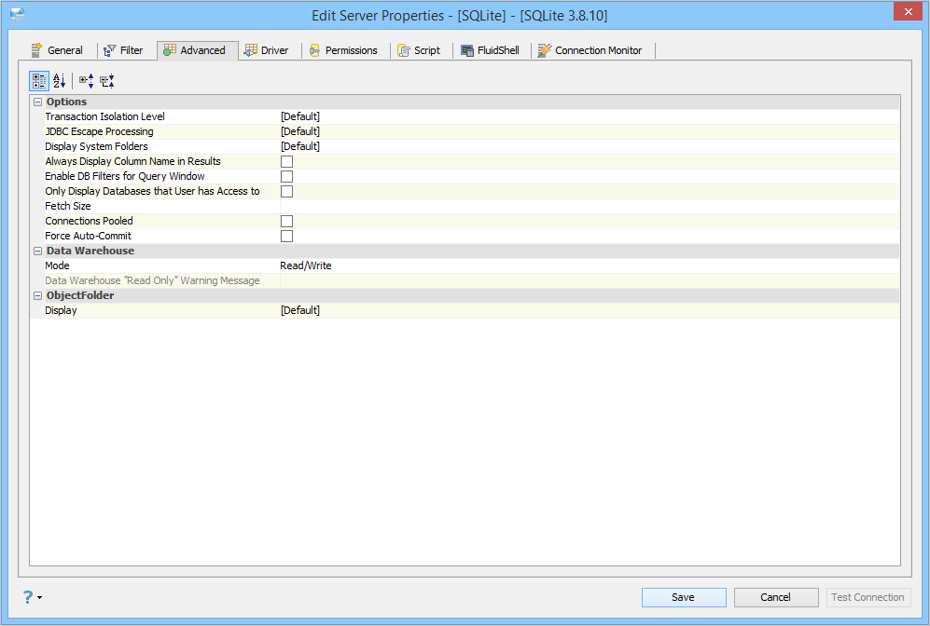The height and width of the screenshot is (626, 930).
Task: Select the Display property label under ObjectFolder
Action: [x=61, y=310]
